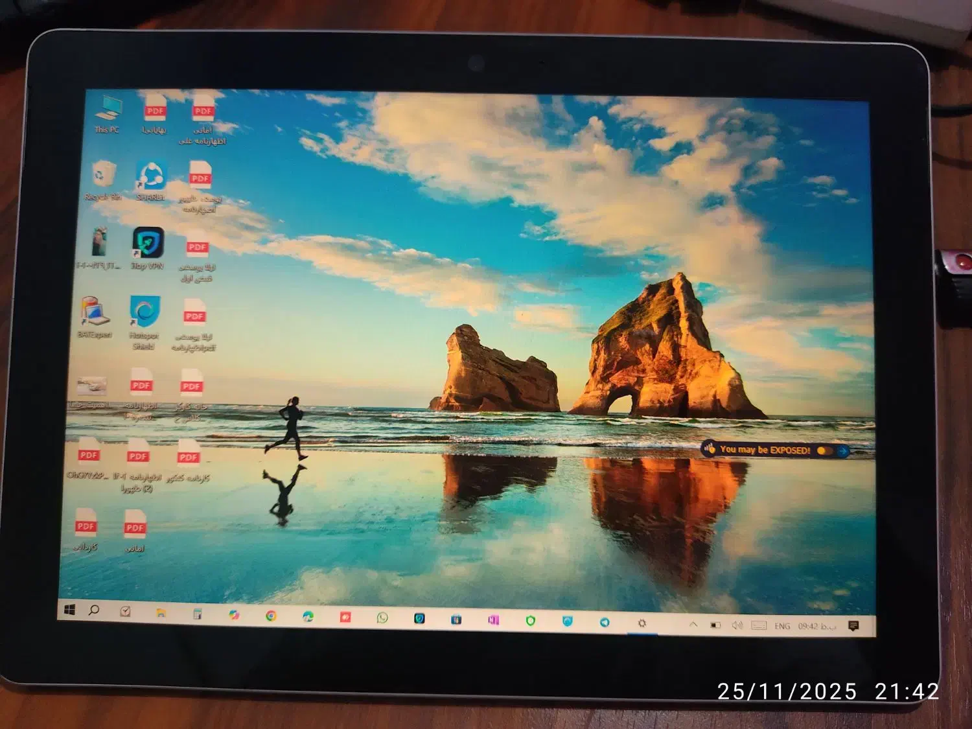972x729 pixels.
Task: Expand the hidden system tray icons chevron
Action: [x=693, y=625]
